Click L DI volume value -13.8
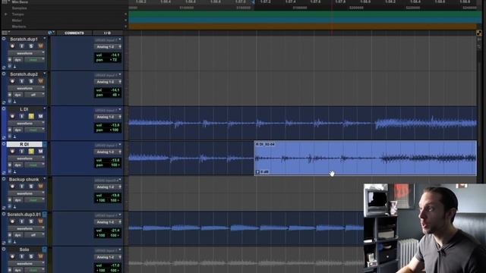Viewport: 486px width, 273px height. (115, 125)
